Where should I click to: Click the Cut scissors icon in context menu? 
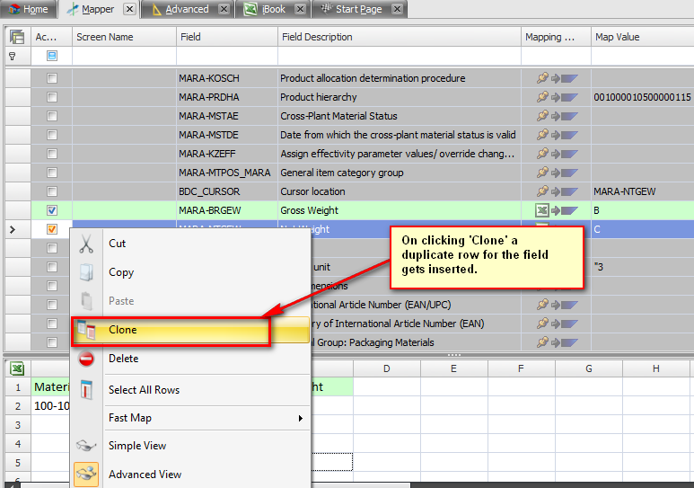click(86, 244)
